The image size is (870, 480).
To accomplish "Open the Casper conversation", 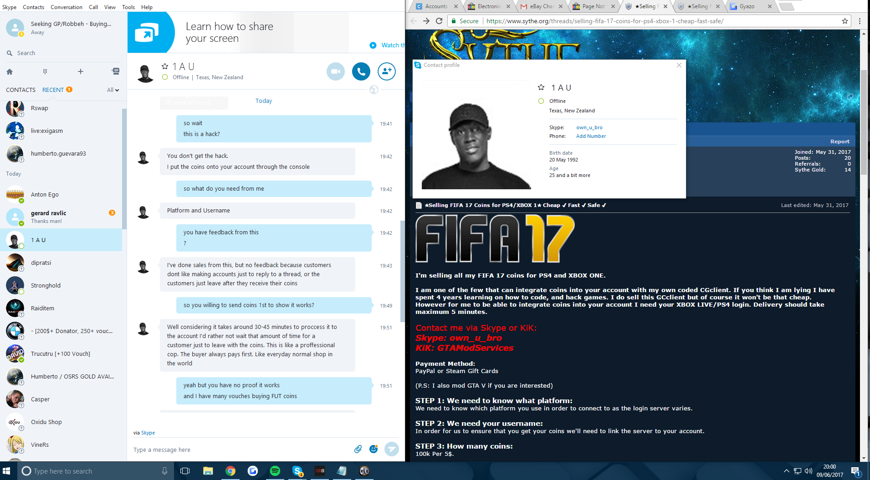I will click(61, 399).
